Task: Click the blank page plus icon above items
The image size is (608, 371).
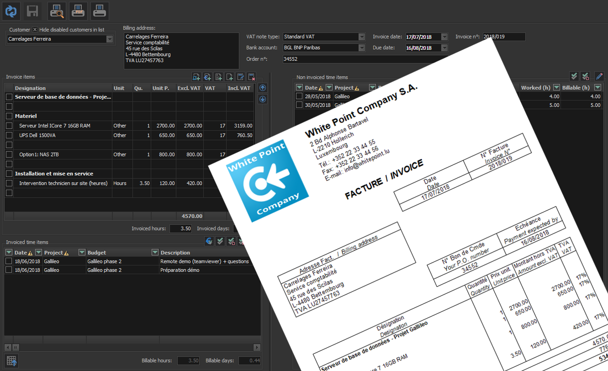Action: click(230, 77)
